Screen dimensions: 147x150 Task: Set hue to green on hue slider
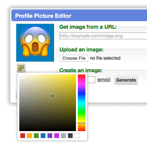point(82,112)
